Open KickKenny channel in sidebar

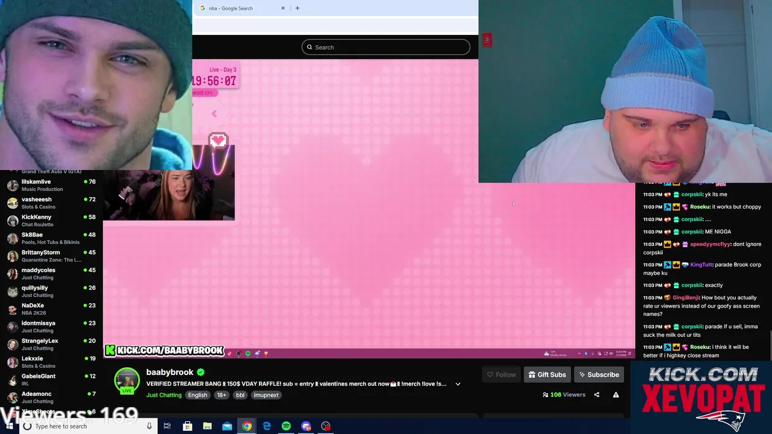(x=51, y=220)
